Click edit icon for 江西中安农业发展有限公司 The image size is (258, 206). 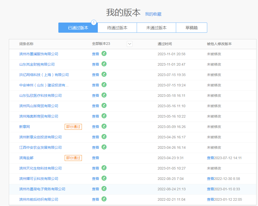click(x=104, y=147)
